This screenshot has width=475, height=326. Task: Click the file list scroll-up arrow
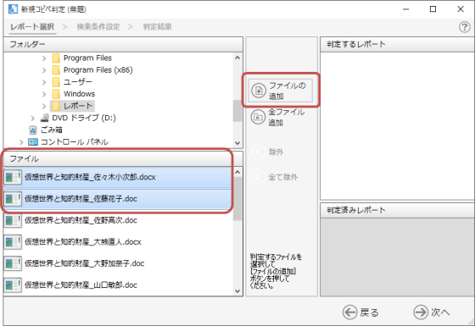pyautogui.click(x=237, y=172)
